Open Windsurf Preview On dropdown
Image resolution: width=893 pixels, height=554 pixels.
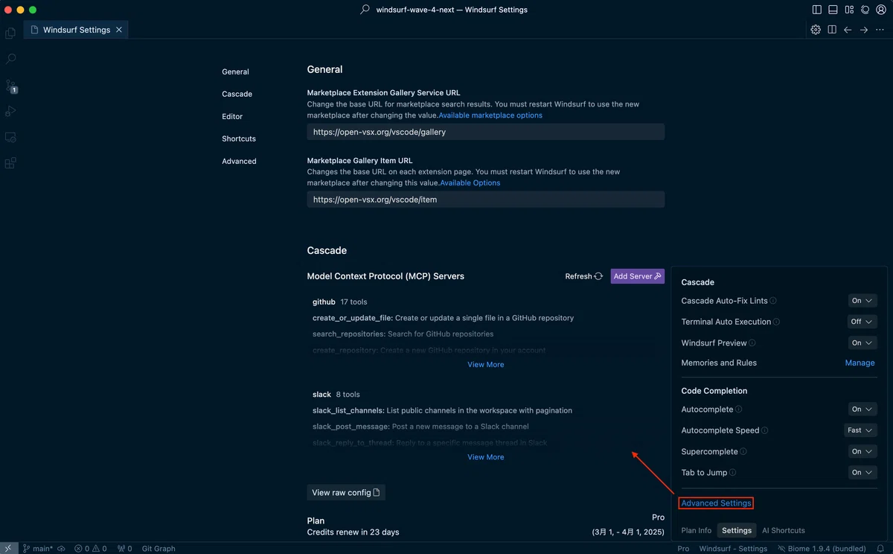pyautogui.click(x=862, y=343)
